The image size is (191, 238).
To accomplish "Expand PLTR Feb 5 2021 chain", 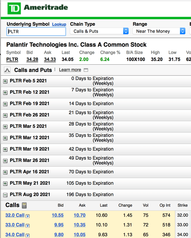I will coord(5,81).
